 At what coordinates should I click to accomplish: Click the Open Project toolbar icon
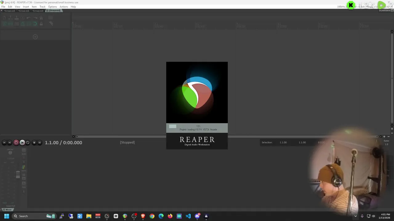[10, 18]
